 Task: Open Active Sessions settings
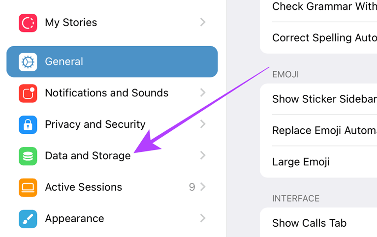(112, 187)
